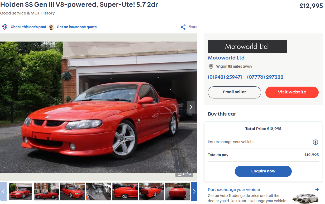Show previous thumbnails with the left arrow
This screenshot has height=204, width=325.
coord(3,191)
